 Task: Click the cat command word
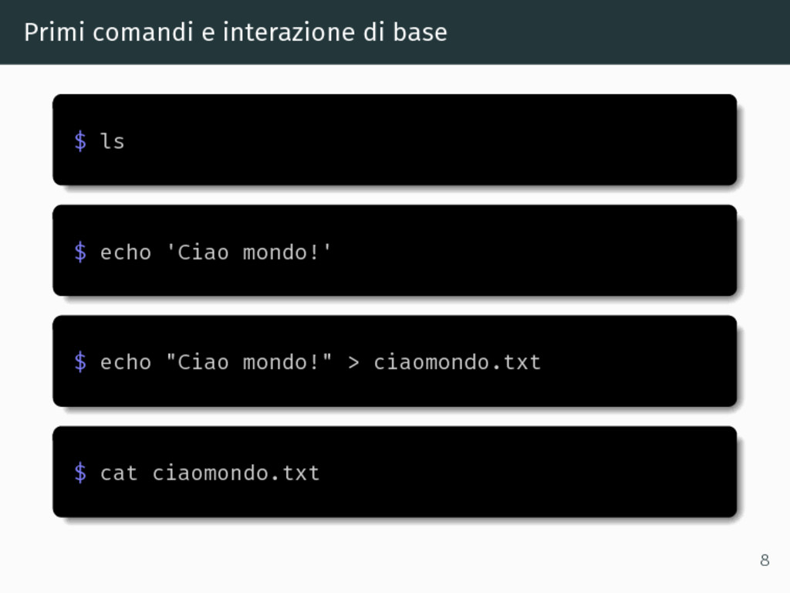[119, 473]
